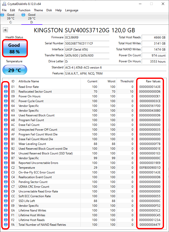The width and height of the screenshot is (169, 232).
Task: Open the Function menu
Action: (25, 10)
